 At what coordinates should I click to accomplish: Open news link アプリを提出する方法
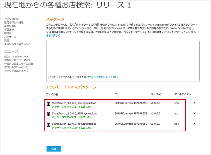[16, 71]
